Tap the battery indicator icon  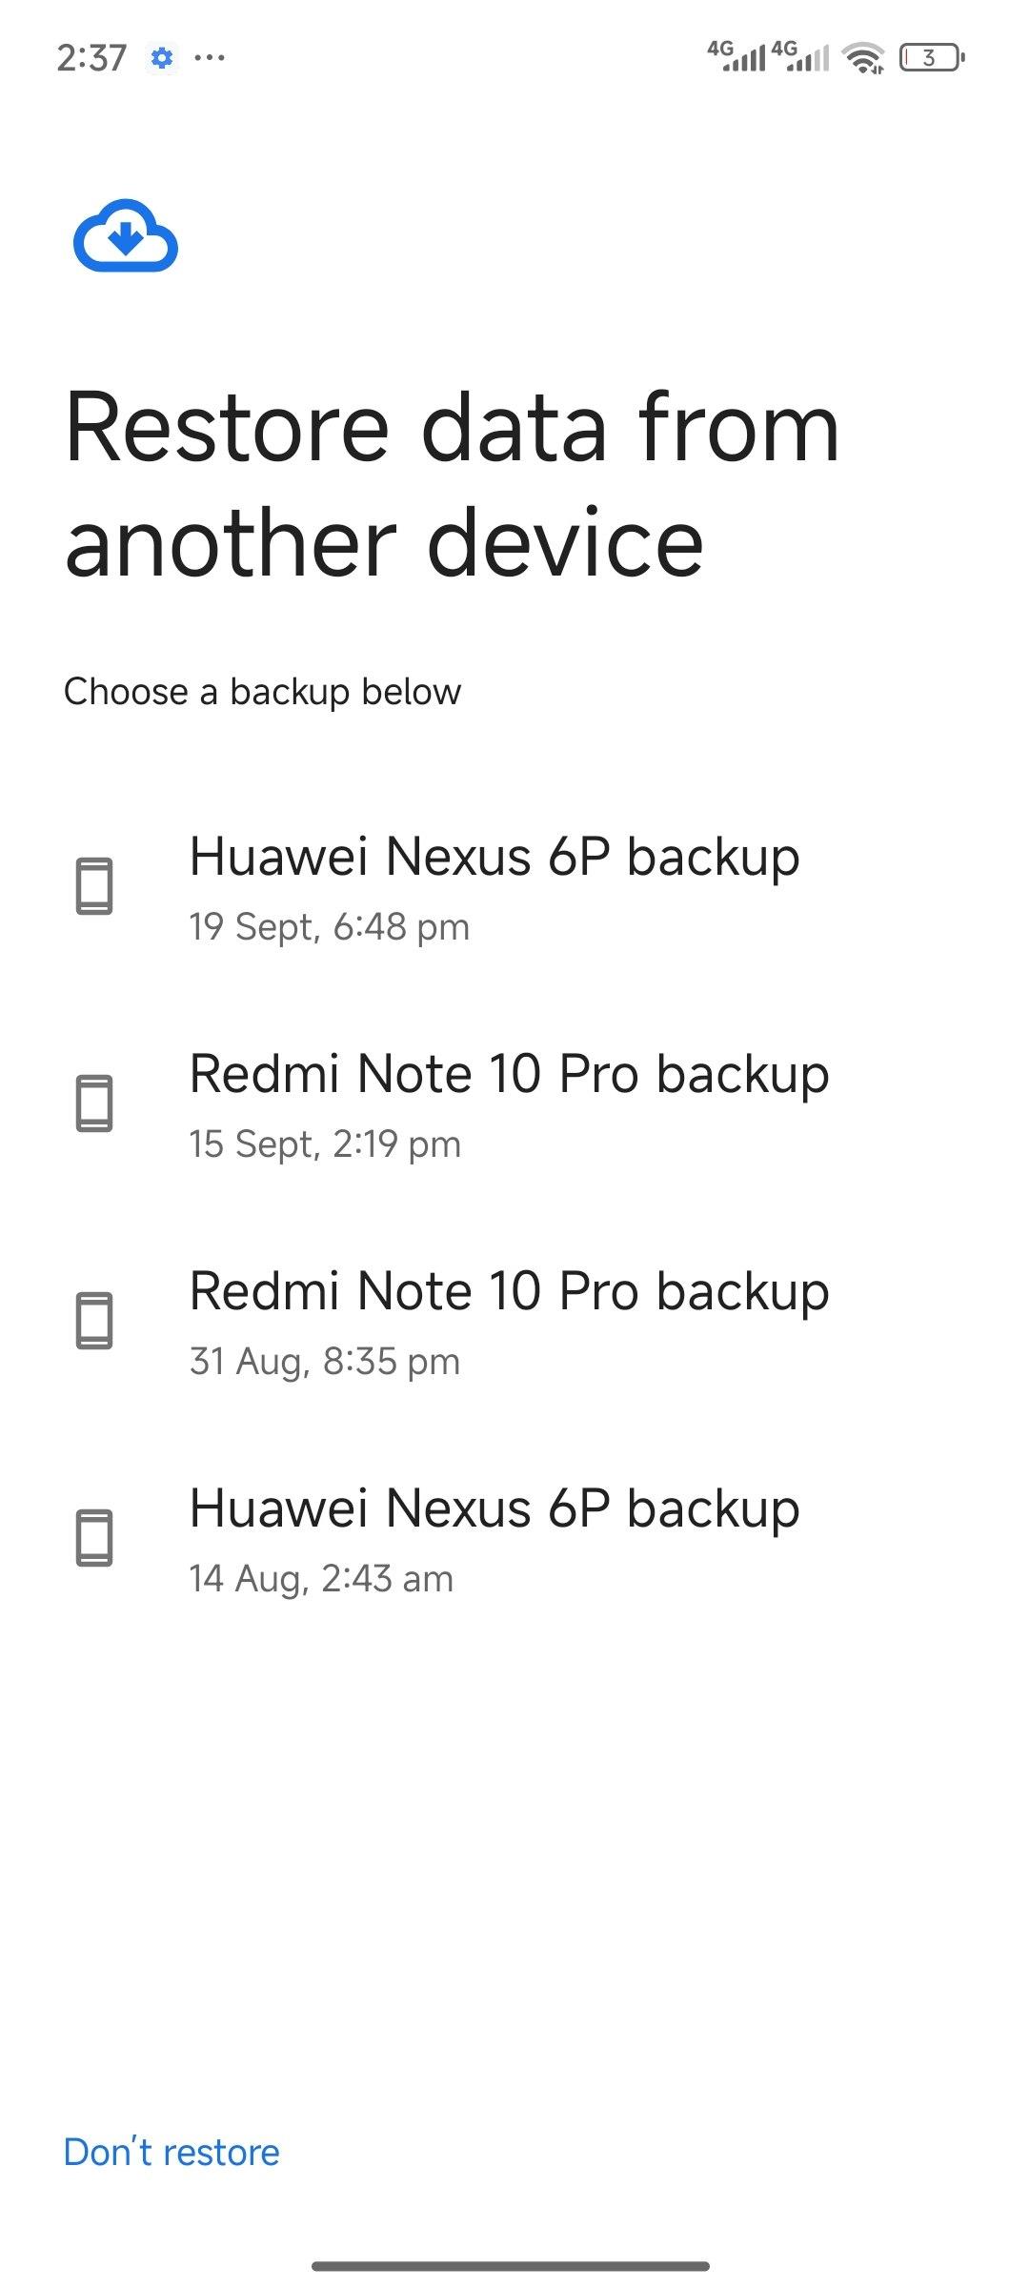point(931,58)
